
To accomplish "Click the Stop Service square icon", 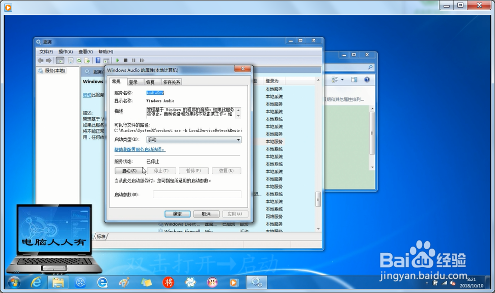I will pyautogui.click(x=125, y=60).
